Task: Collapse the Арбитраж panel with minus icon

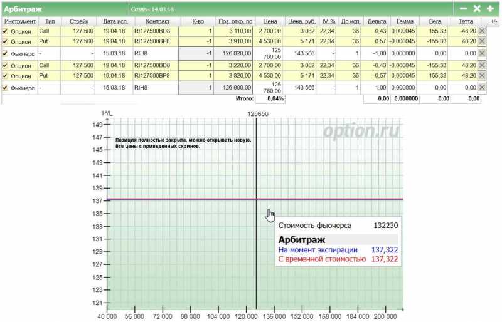Action: [463, 9]
